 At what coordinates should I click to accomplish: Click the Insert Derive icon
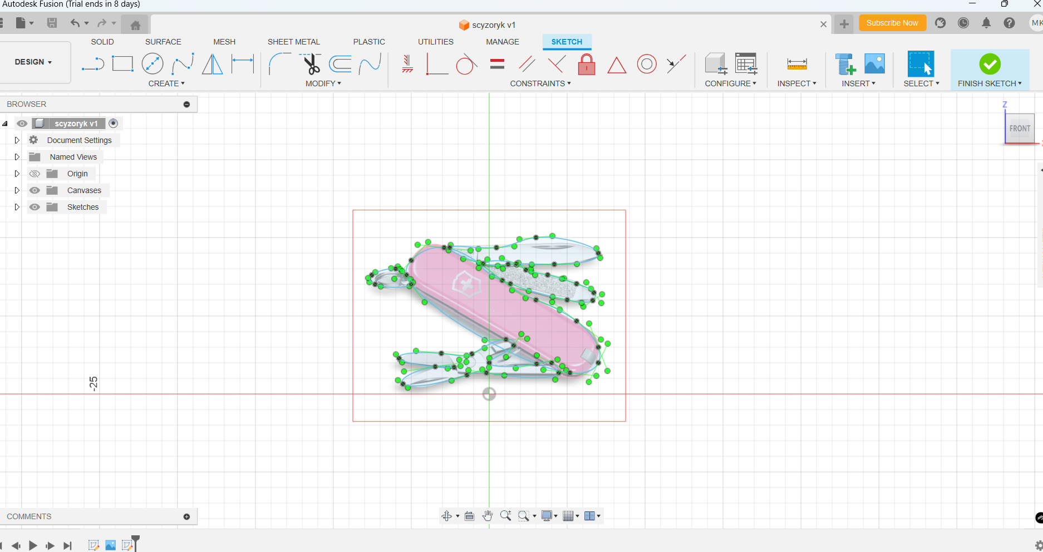tap(845, 64)
